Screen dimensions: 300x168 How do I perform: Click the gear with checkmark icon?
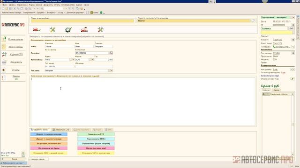[x=68, y=29]
